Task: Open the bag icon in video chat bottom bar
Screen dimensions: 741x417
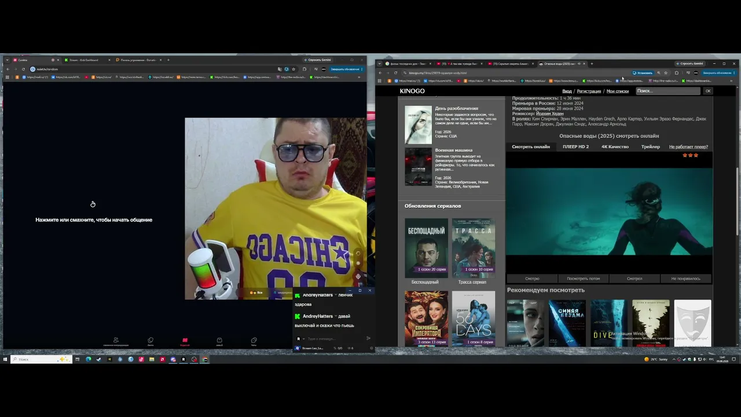Action: (219, 341)
